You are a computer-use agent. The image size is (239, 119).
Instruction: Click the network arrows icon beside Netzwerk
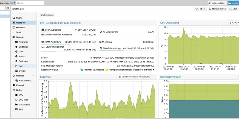[16, 42]
